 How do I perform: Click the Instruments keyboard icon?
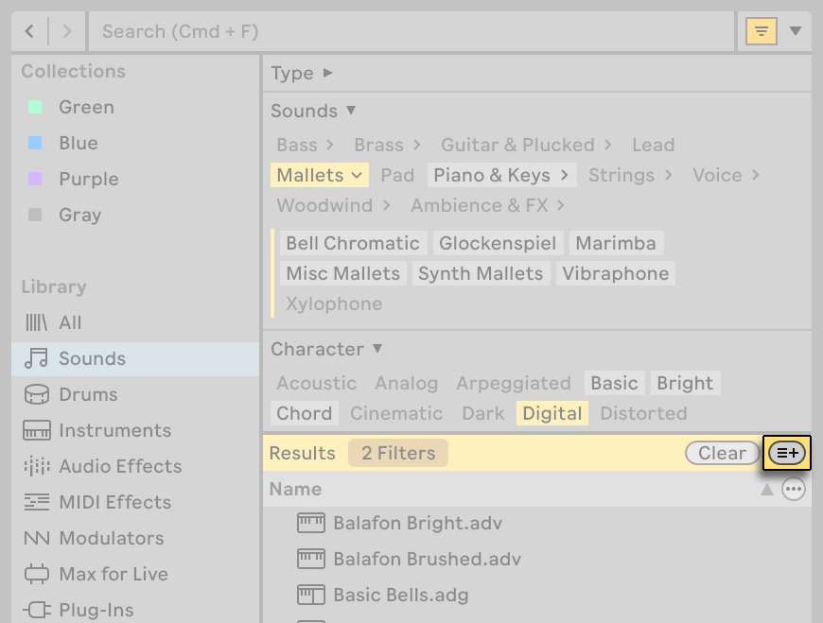click(x=37, y=430)
